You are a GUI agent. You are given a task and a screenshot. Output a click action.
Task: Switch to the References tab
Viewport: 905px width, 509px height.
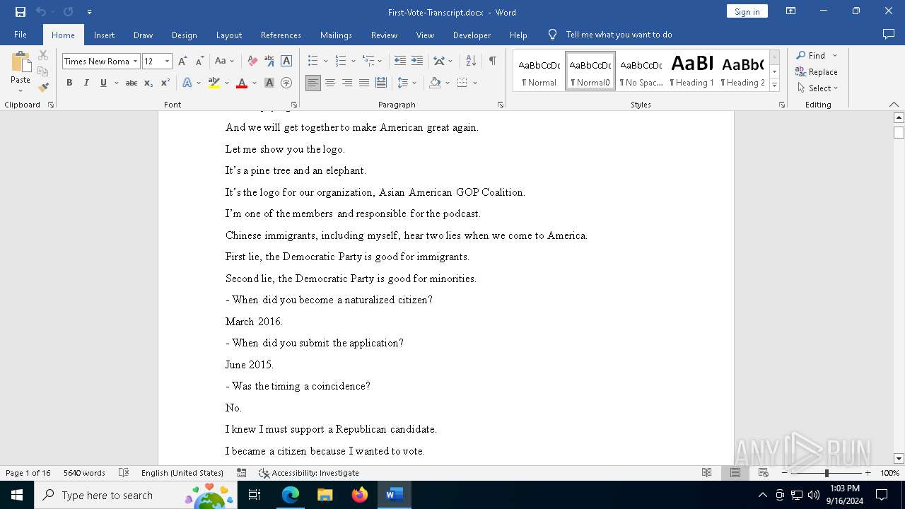click(x=281, y=35)
